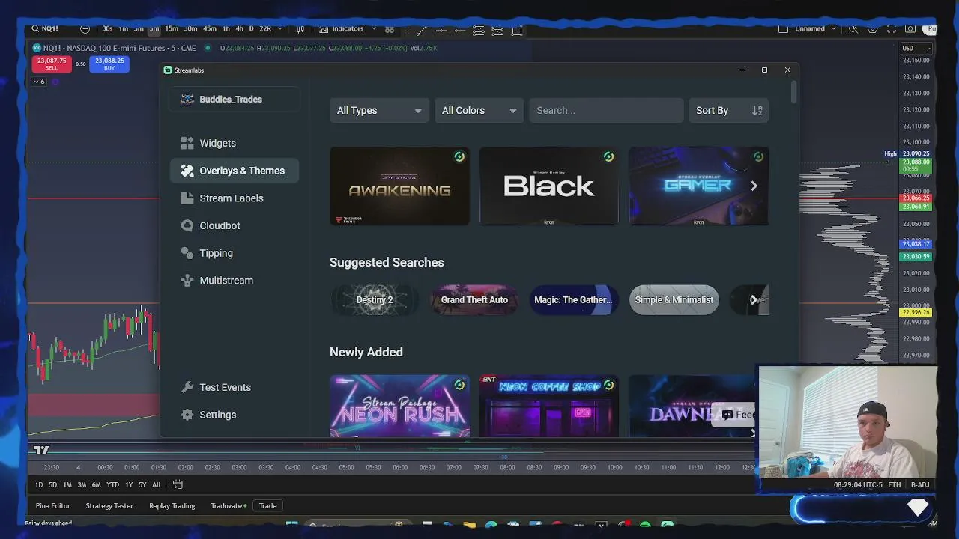Toggle B-ADJ adjustment on price axis

tap(920, 485)
